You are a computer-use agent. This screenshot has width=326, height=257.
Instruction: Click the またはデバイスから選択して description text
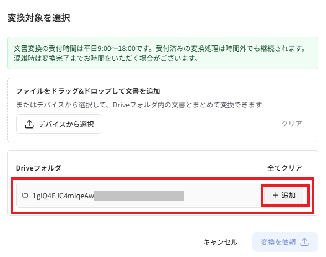pos(139,105)
